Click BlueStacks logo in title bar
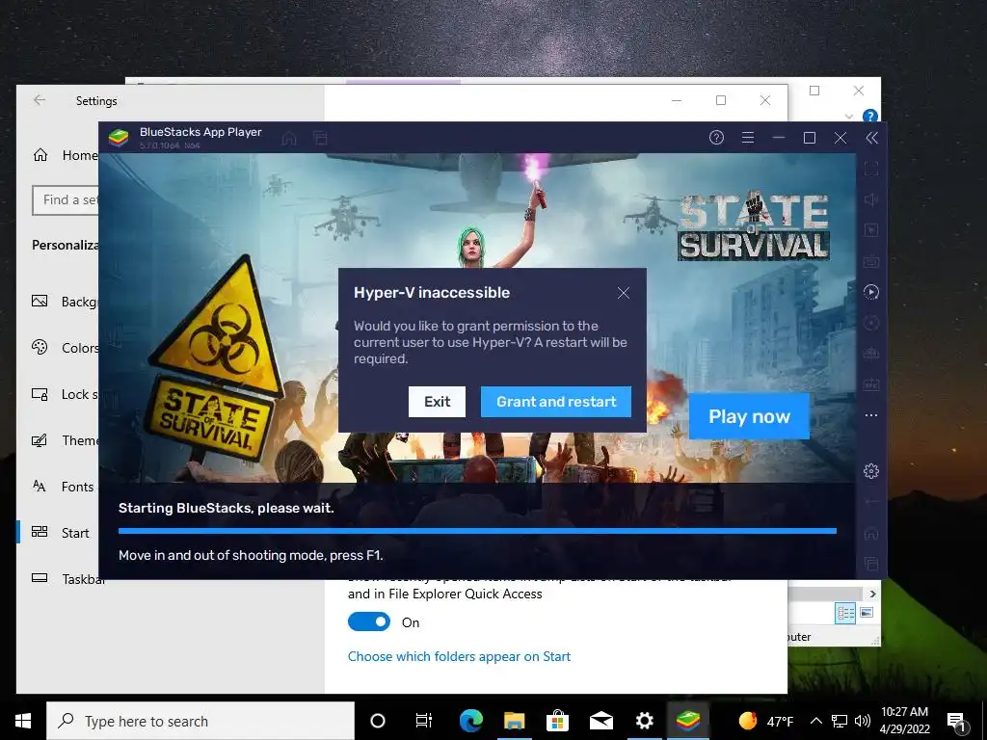The width and height of the screenshot is (987, 740). pyautogui.click(x=119, y=138)
